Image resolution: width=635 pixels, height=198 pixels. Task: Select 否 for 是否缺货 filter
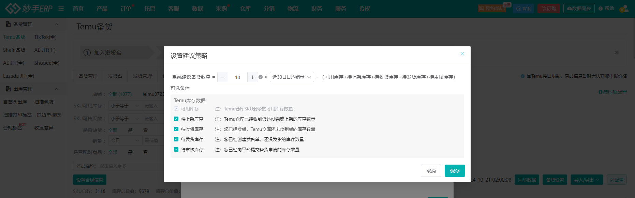tap(146, 130)
